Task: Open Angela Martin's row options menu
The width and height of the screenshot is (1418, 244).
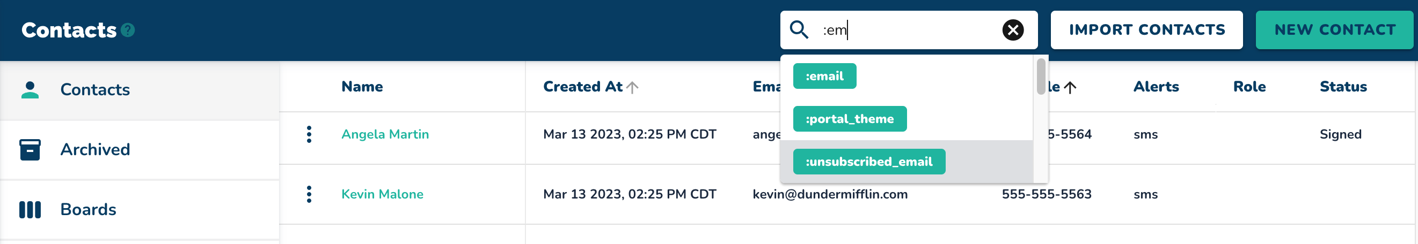Action: tap(309, 134)
